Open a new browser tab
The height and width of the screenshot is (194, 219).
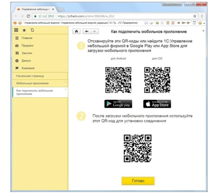(61, 9)
